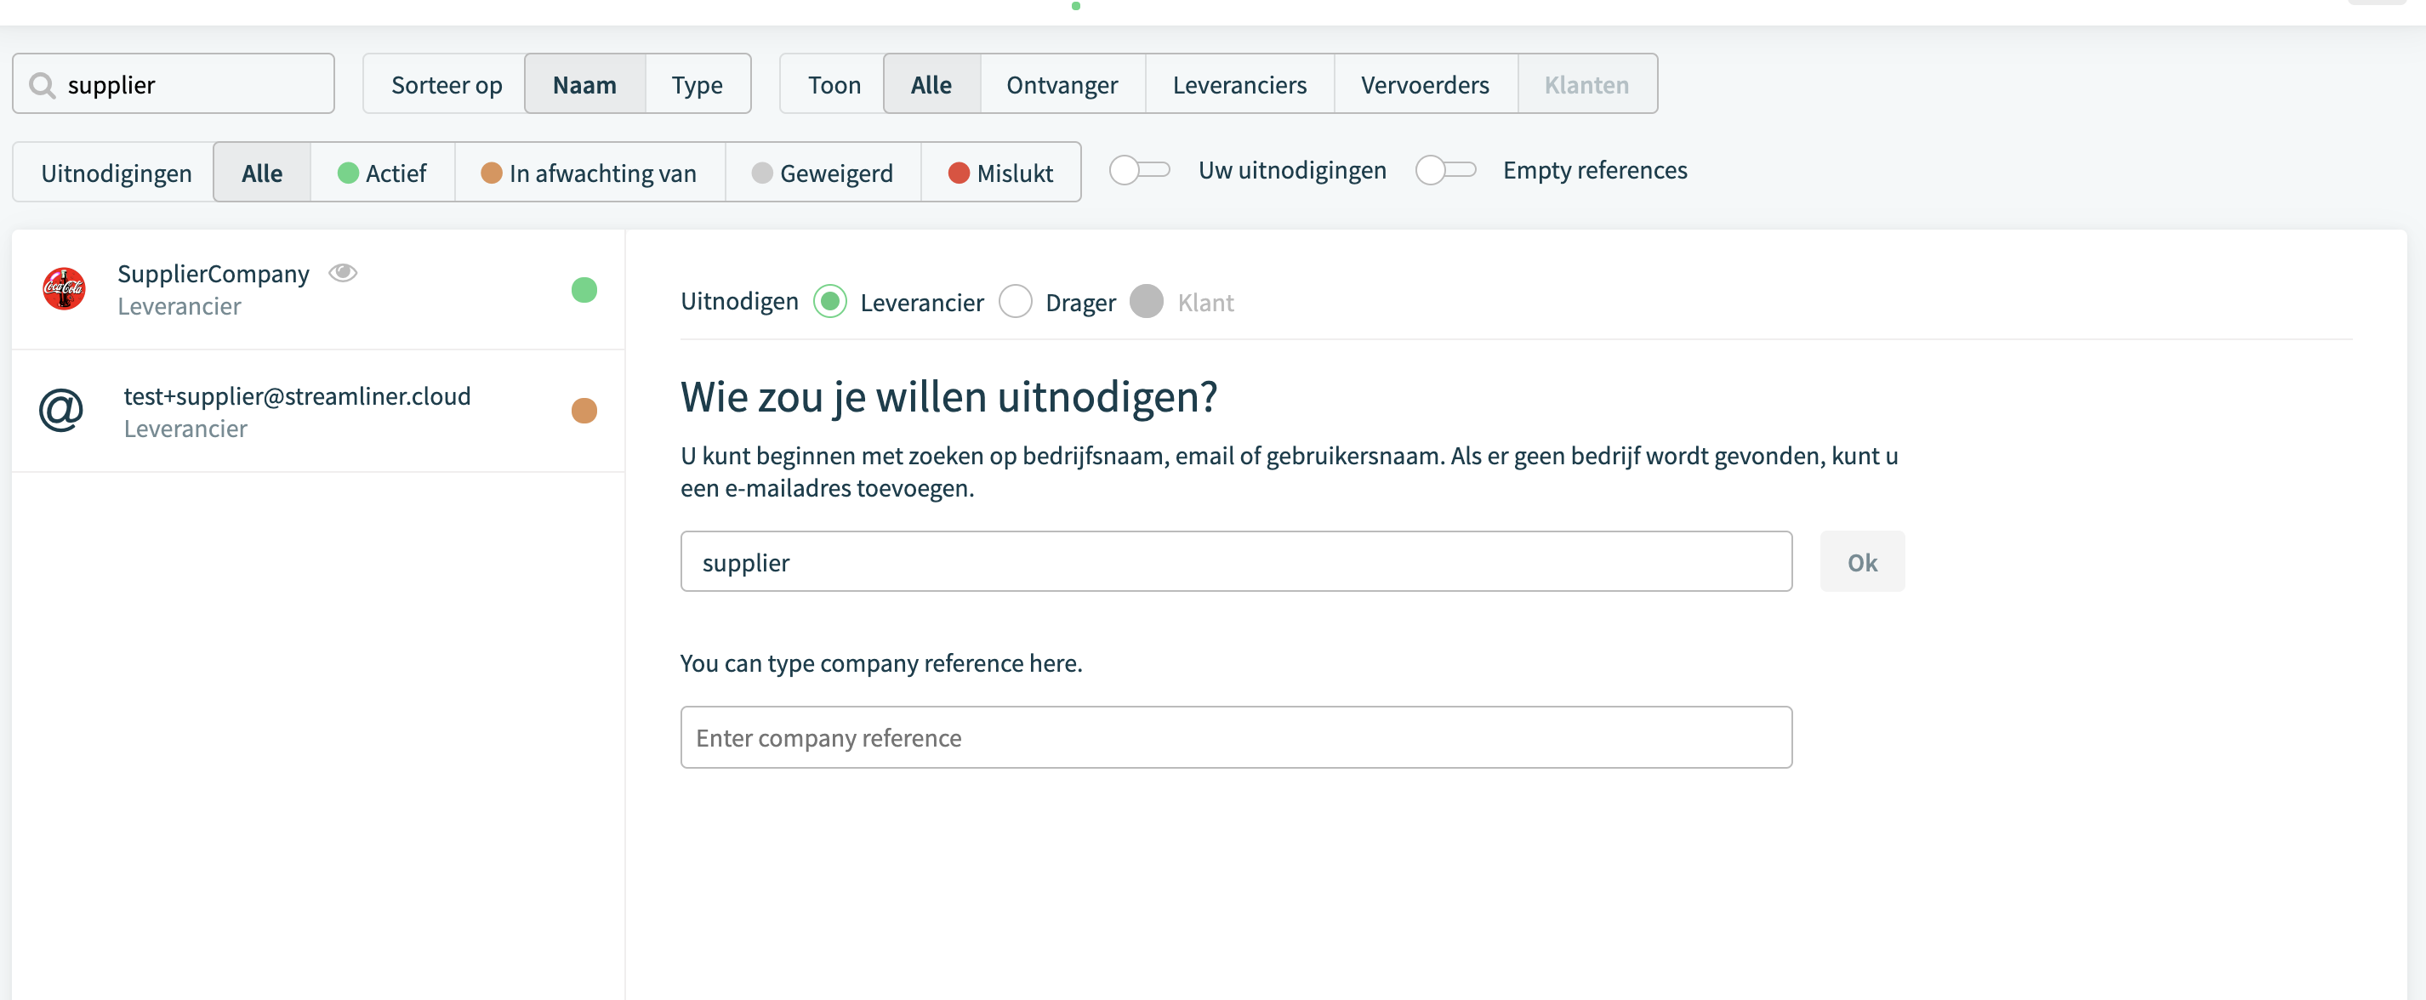Image resolution: width=2426 pixels, height=1000 pixels.
Task: Filter invitations by Mislukt
Action: (x=1000, y=173)
